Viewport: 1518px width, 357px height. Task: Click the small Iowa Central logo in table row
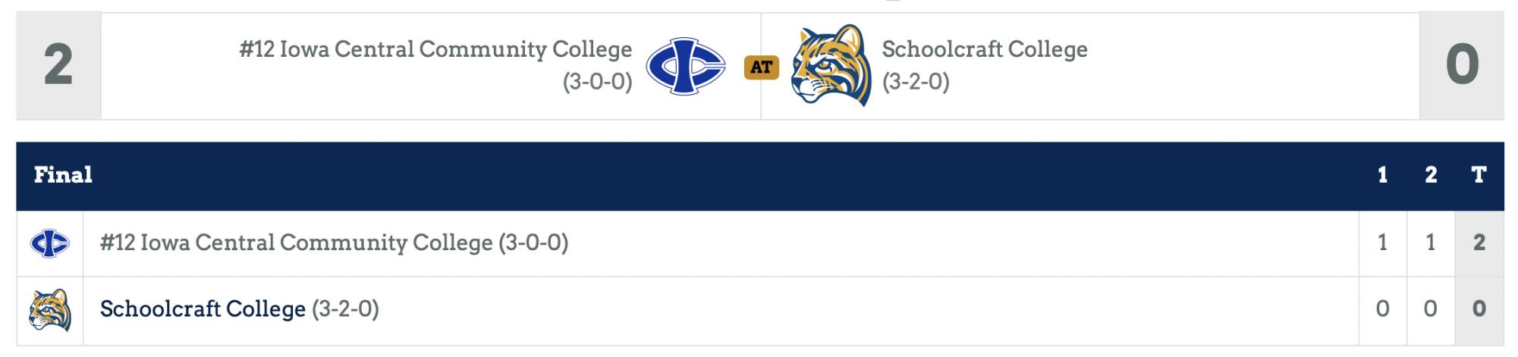(x=50, y=243)
